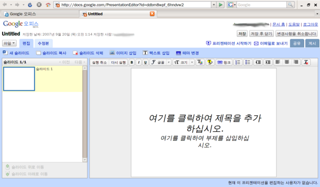Click the New Slide (새 슬라이드) icon
Screen dimensions: 320x187
[5, 53]
